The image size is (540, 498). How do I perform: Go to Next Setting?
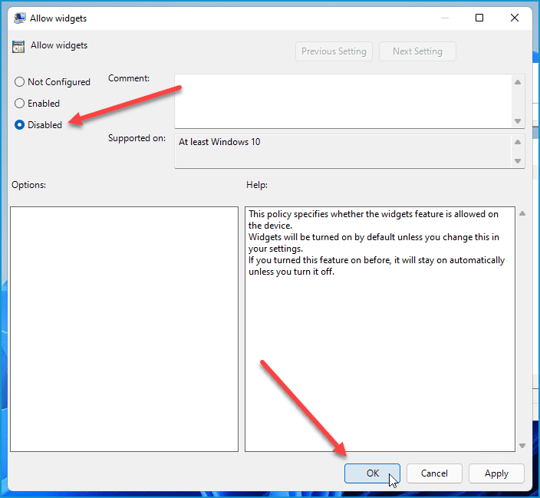[x=417, y=51]
